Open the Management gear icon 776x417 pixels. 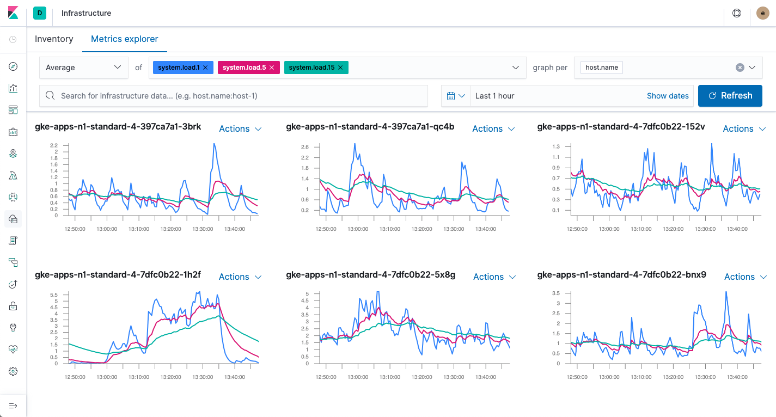tap(14, 371)
